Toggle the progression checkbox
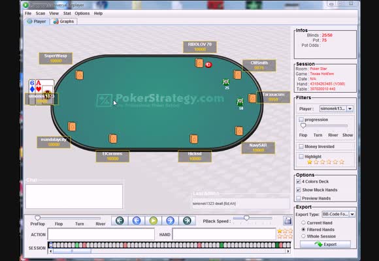Viewport: 379px width, 261px height. (301, 119)
